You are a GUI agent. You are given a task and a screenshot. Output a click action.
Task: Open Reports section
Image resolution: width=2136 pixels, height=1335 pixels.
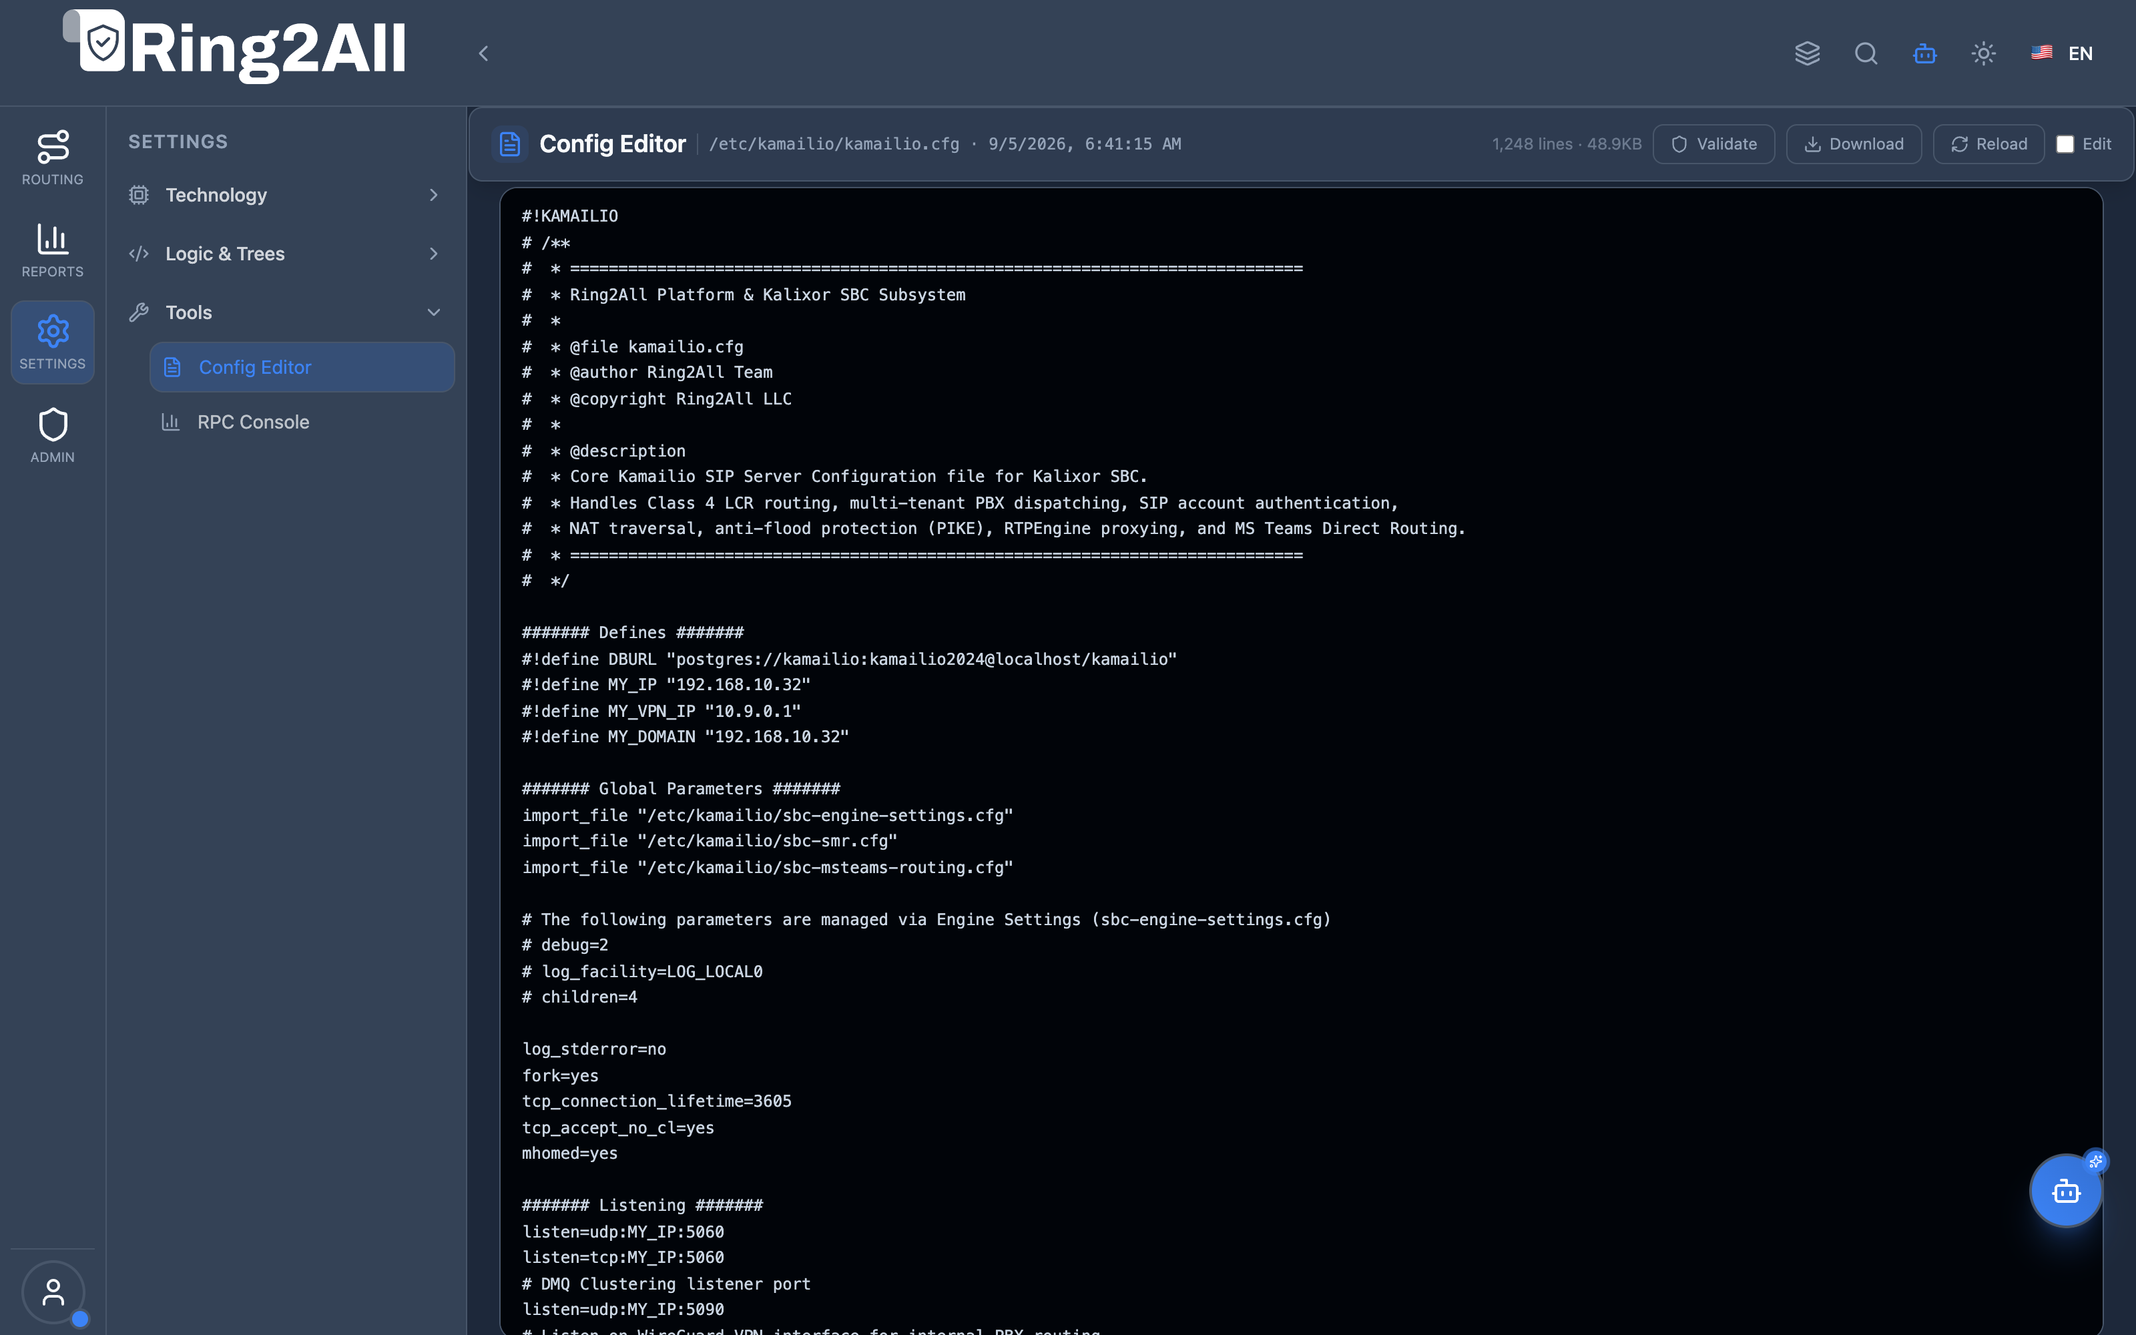pos(53,250)
